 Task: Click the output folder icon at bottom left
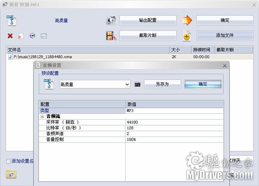(11, 174)
